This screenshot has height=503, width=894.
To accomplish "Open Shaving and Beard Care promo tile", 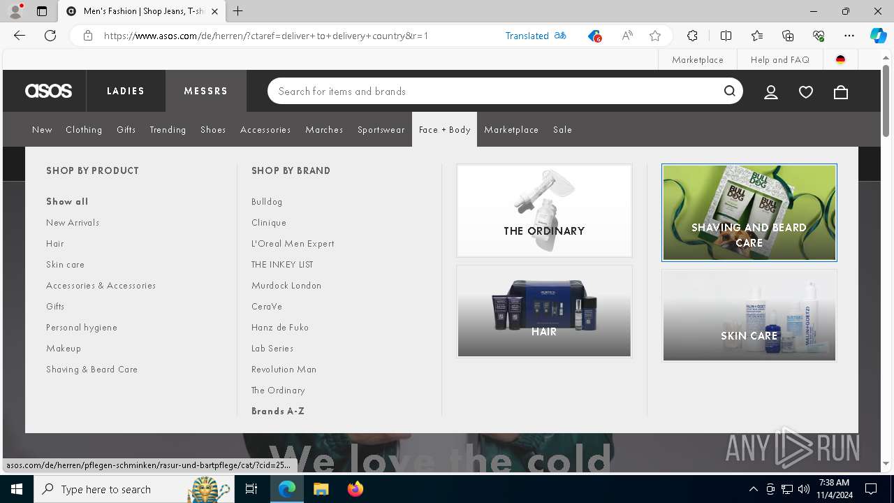I will (749, 212).
